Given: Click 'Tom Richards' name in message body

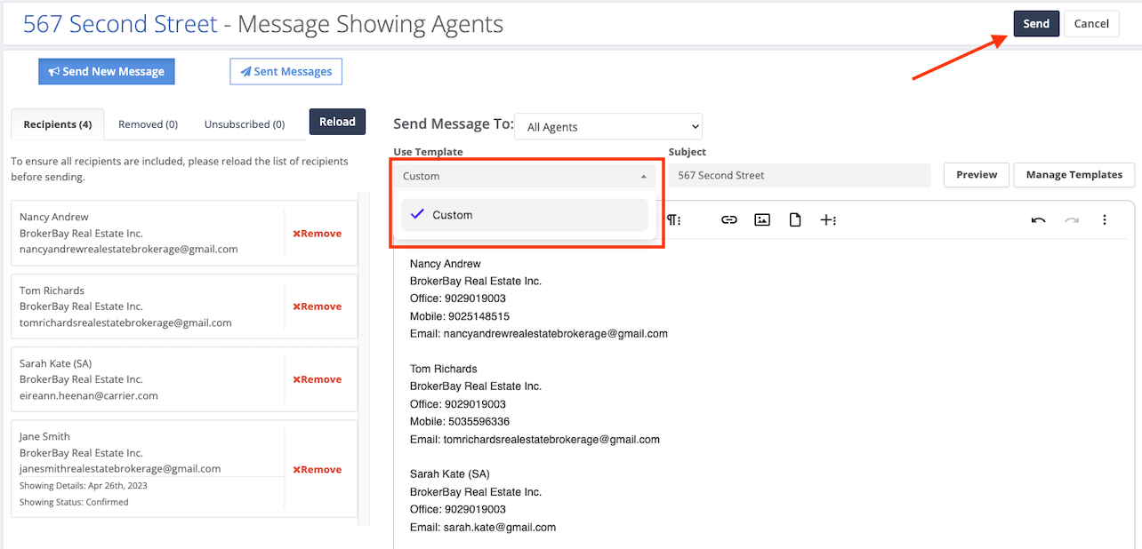Looking at the screenshot, I should coord(444,369).
